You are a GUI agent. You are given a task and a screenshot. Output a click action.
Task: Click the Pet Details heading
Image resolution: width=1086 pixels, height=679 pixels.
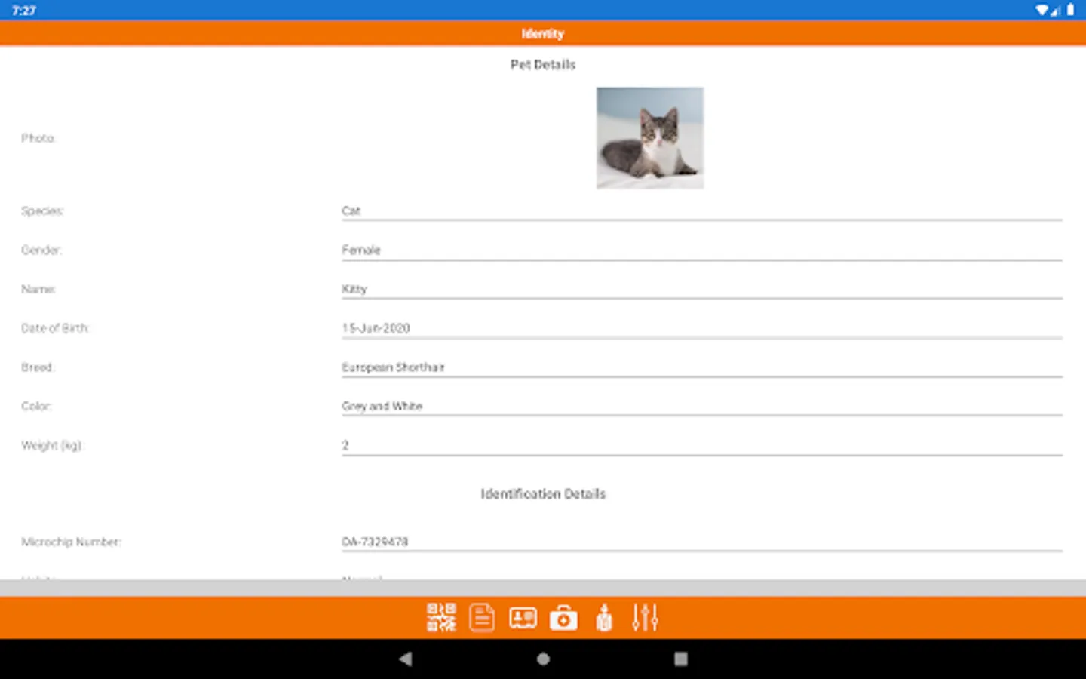543,65
